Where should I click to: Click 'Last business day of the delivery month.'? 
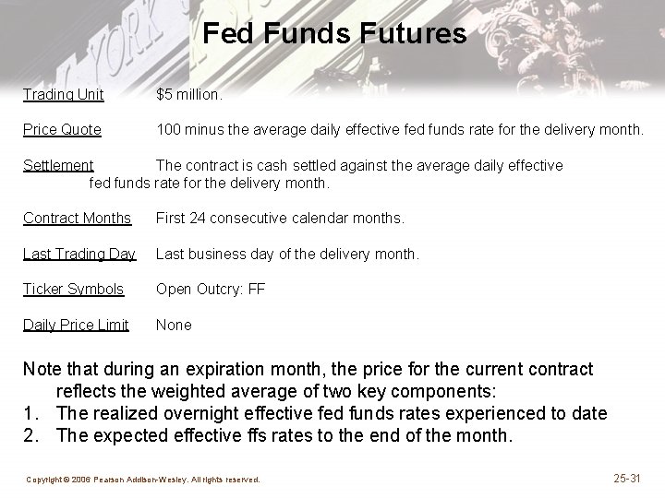[287, 254]
